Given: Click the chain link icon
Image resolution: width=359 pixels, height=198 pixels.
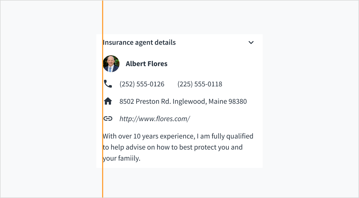Looking at the screenshot, I should (x=108, y=119).
